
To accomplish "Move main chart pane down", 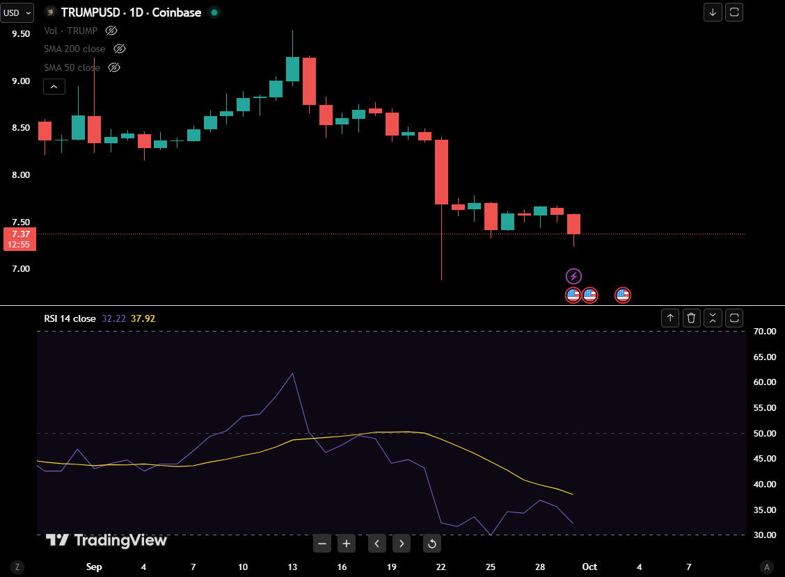I will click(x=713, y=12).
